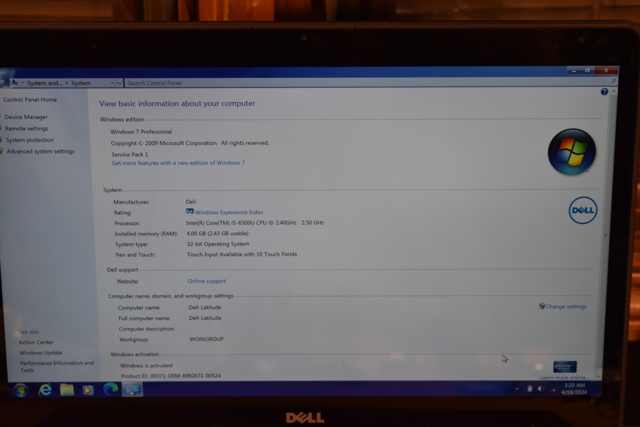Click the shield icon beside Change settings
This screenshot has height=427, width=640.
542,306
